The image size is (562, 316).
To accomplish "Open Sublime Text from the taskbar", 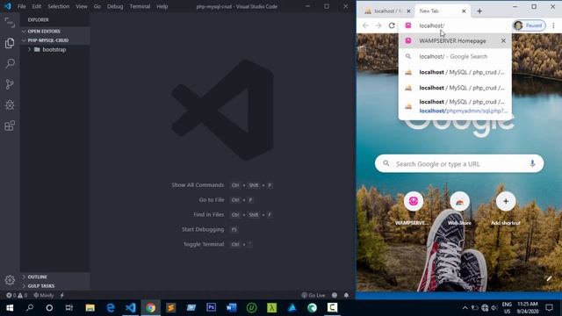I will tap(171, 308).
